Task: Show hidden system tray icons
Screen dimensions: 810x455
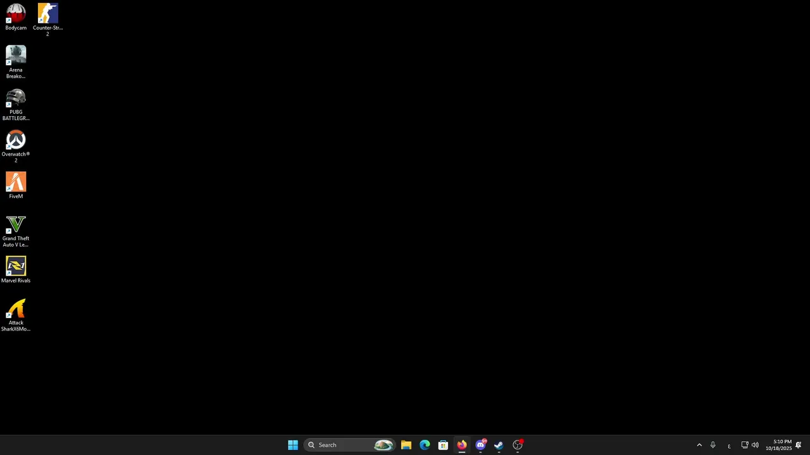Action: (699, 445)
